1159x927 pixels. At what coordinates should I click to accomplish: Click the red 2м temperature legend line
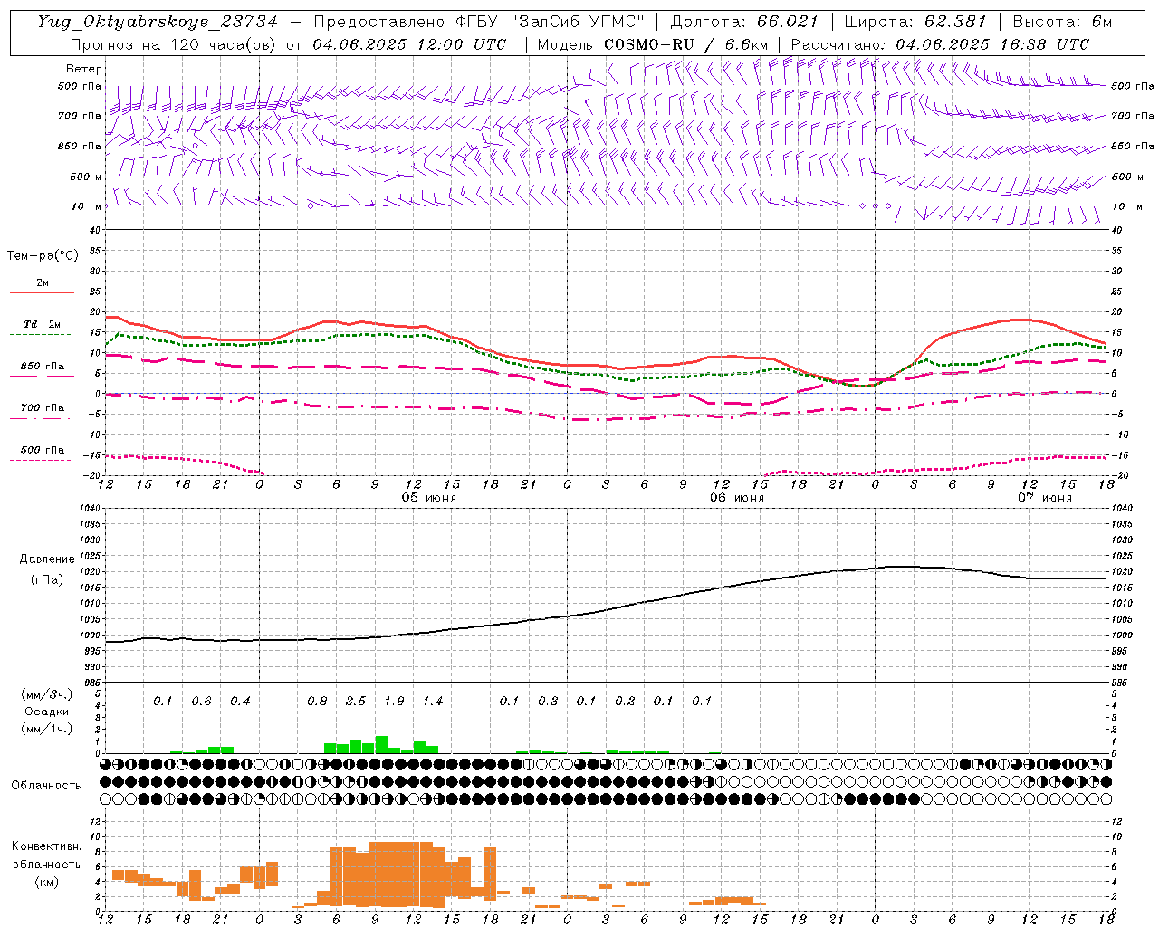pos(42,292)
